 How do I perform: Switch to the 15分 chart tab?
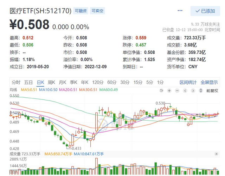138,82
